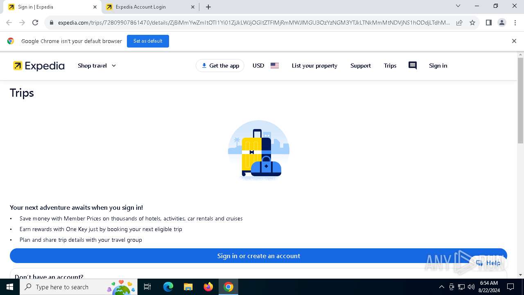Dismiss the default browser notification bar
Viewport: 524px width, 295px height.
(x=514, y=41)
